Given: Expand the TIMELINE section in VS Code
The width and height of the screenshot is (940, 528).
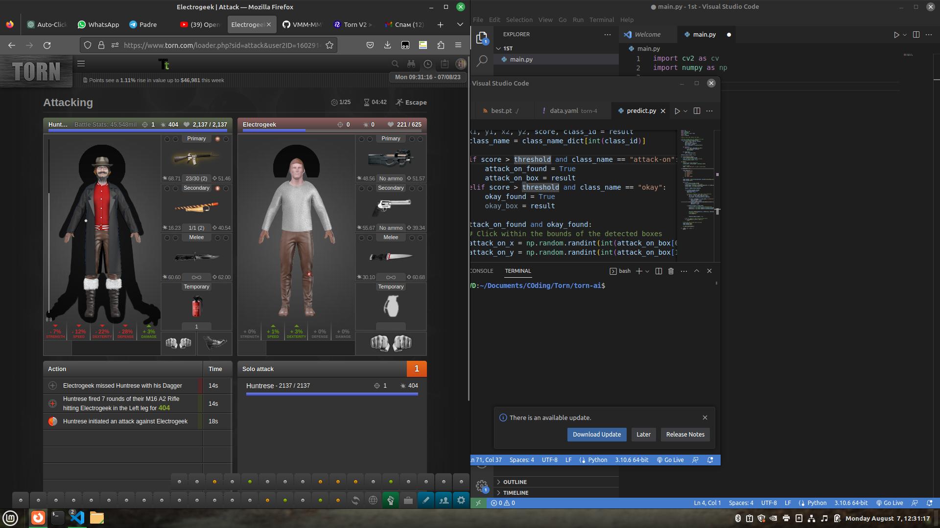Looking at the screenshot, I should [516, 492].
